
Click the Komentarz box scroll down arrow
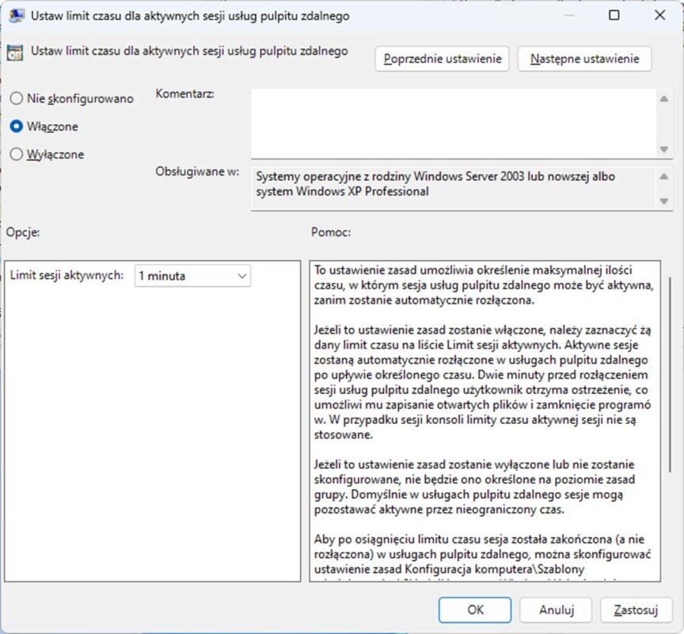coord(664,149)
